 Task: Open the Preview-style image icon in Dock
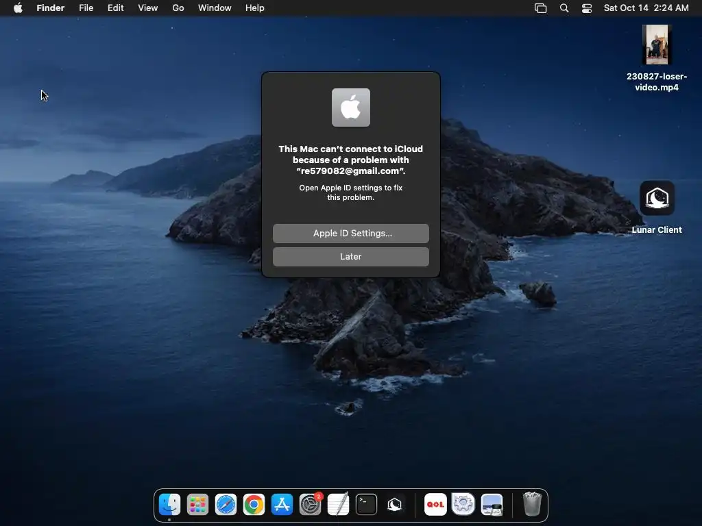[x=492, y=505]
